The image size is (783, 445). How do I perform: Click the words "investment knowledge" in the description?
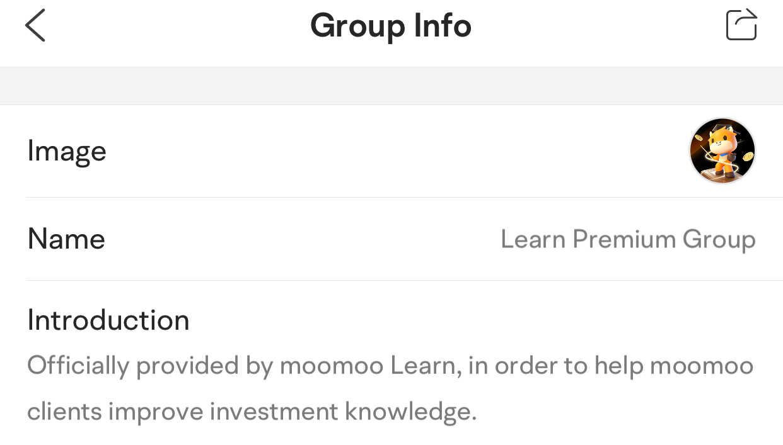tap(342, 412)
